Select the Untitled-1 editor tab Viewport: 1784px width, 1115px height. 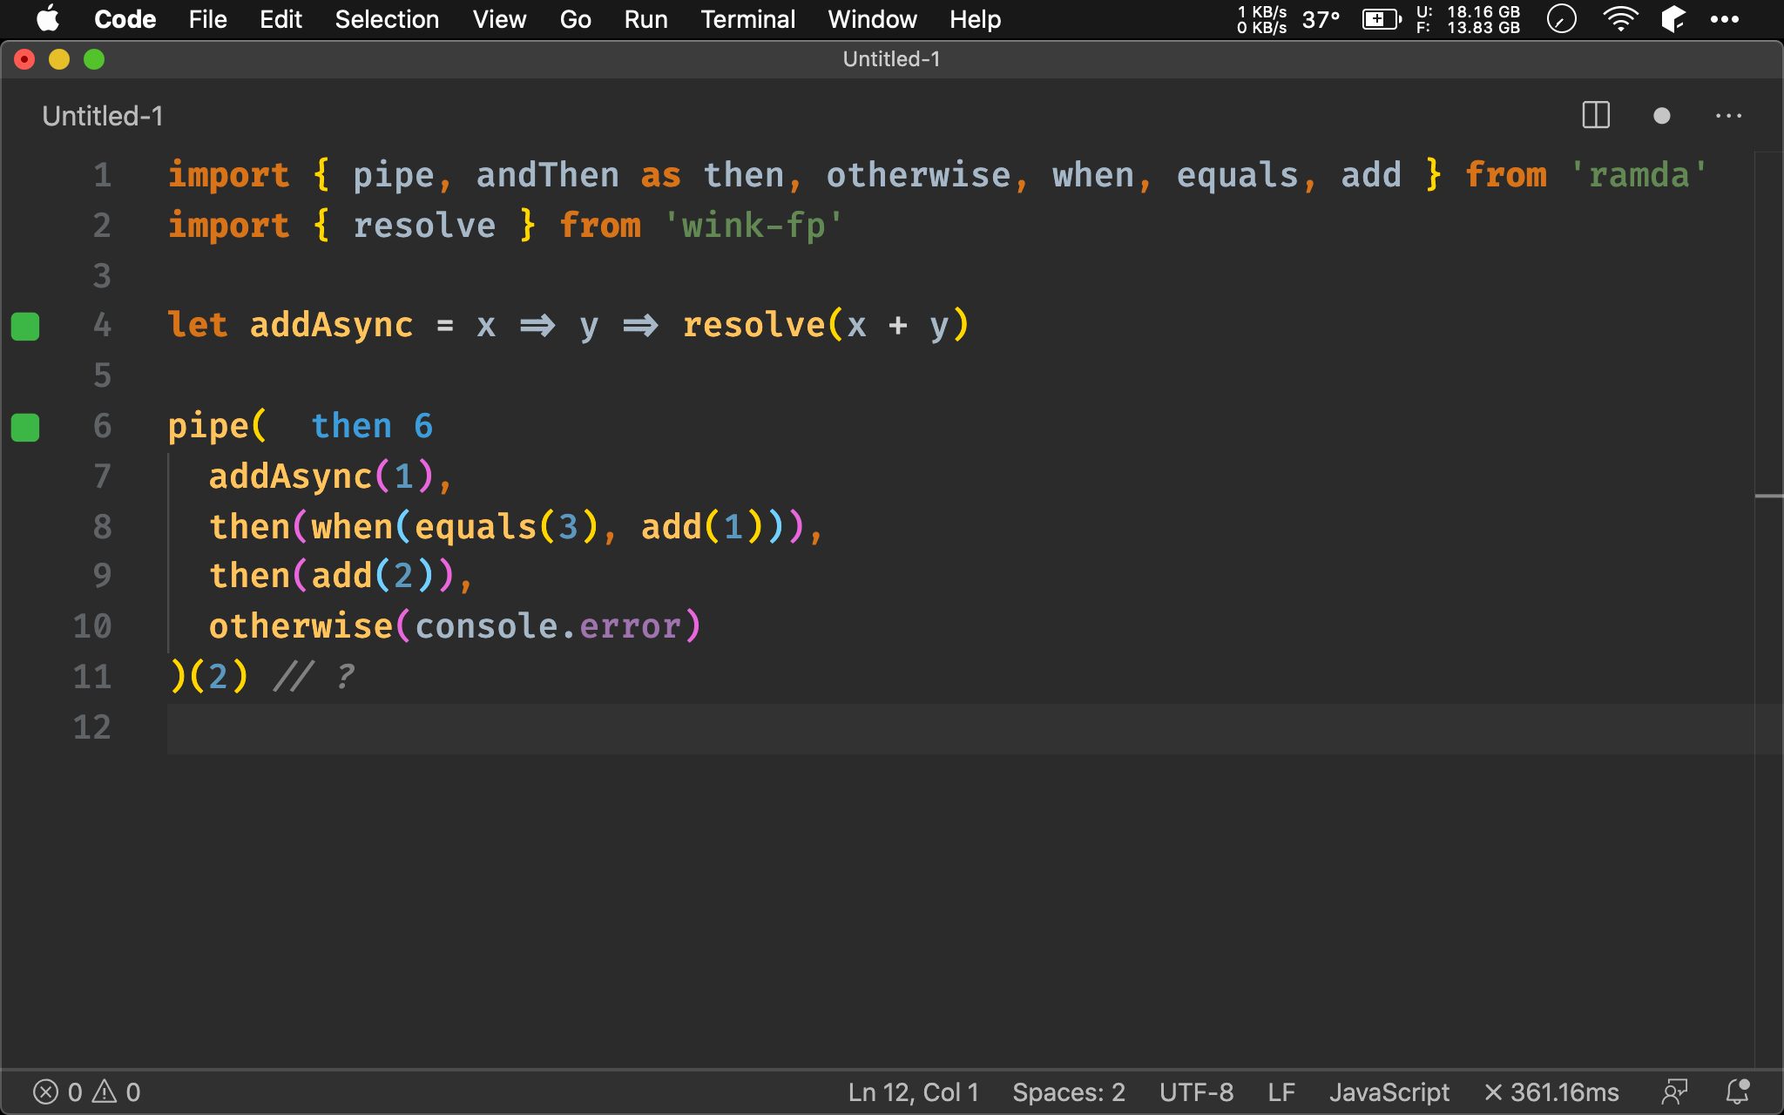click(x=102, y=116)
